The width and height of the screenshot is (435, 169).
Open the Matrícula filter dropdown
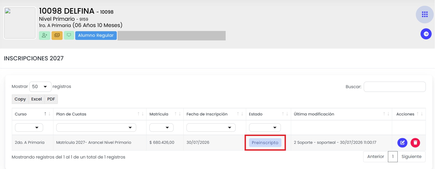coord(161,128)
